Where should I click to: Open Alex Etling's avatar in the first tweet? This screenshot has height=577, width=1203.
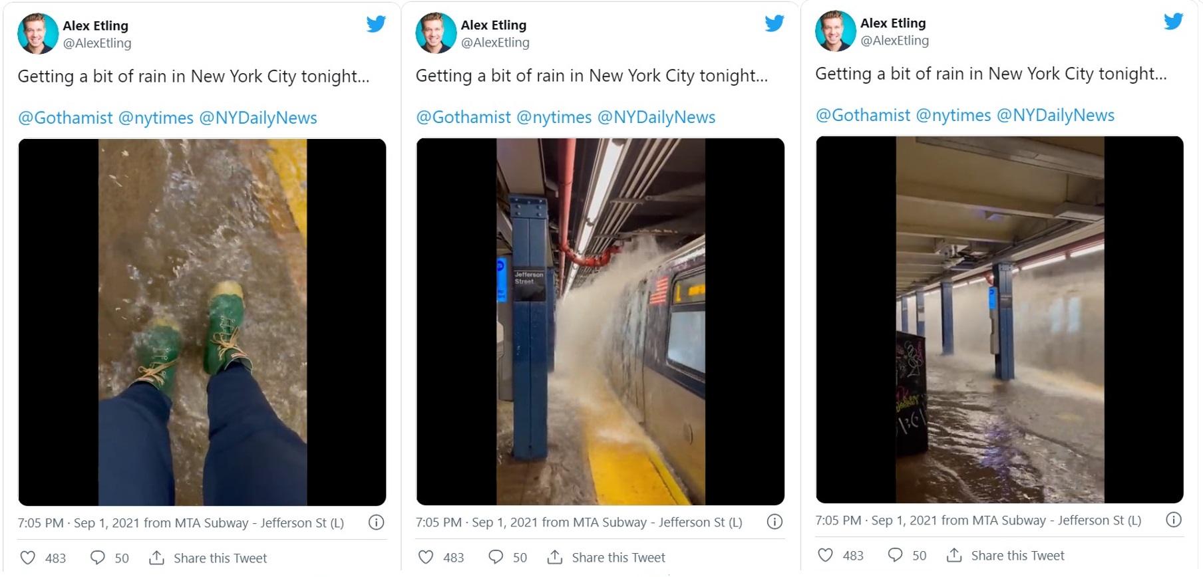[x=37, y=34]
